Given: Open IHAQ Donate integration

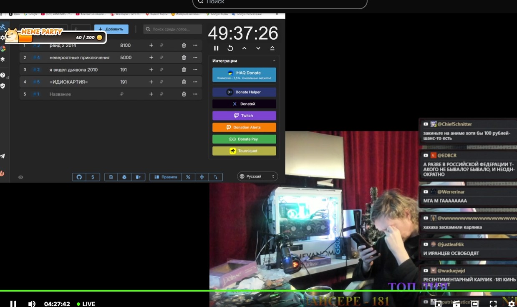Looking at the screenshot, I should coord(244,75).
